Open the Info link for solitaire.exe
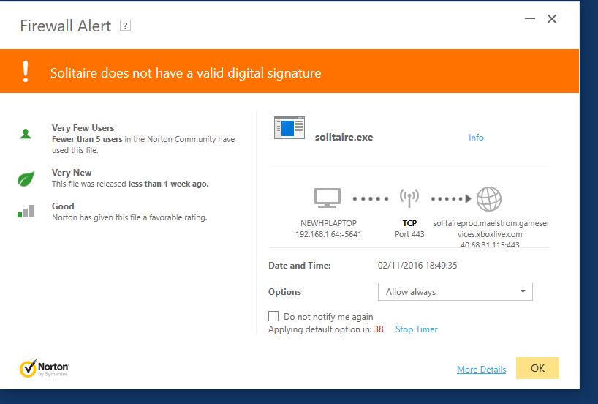 pyautogui.click(x=476, y=138)
